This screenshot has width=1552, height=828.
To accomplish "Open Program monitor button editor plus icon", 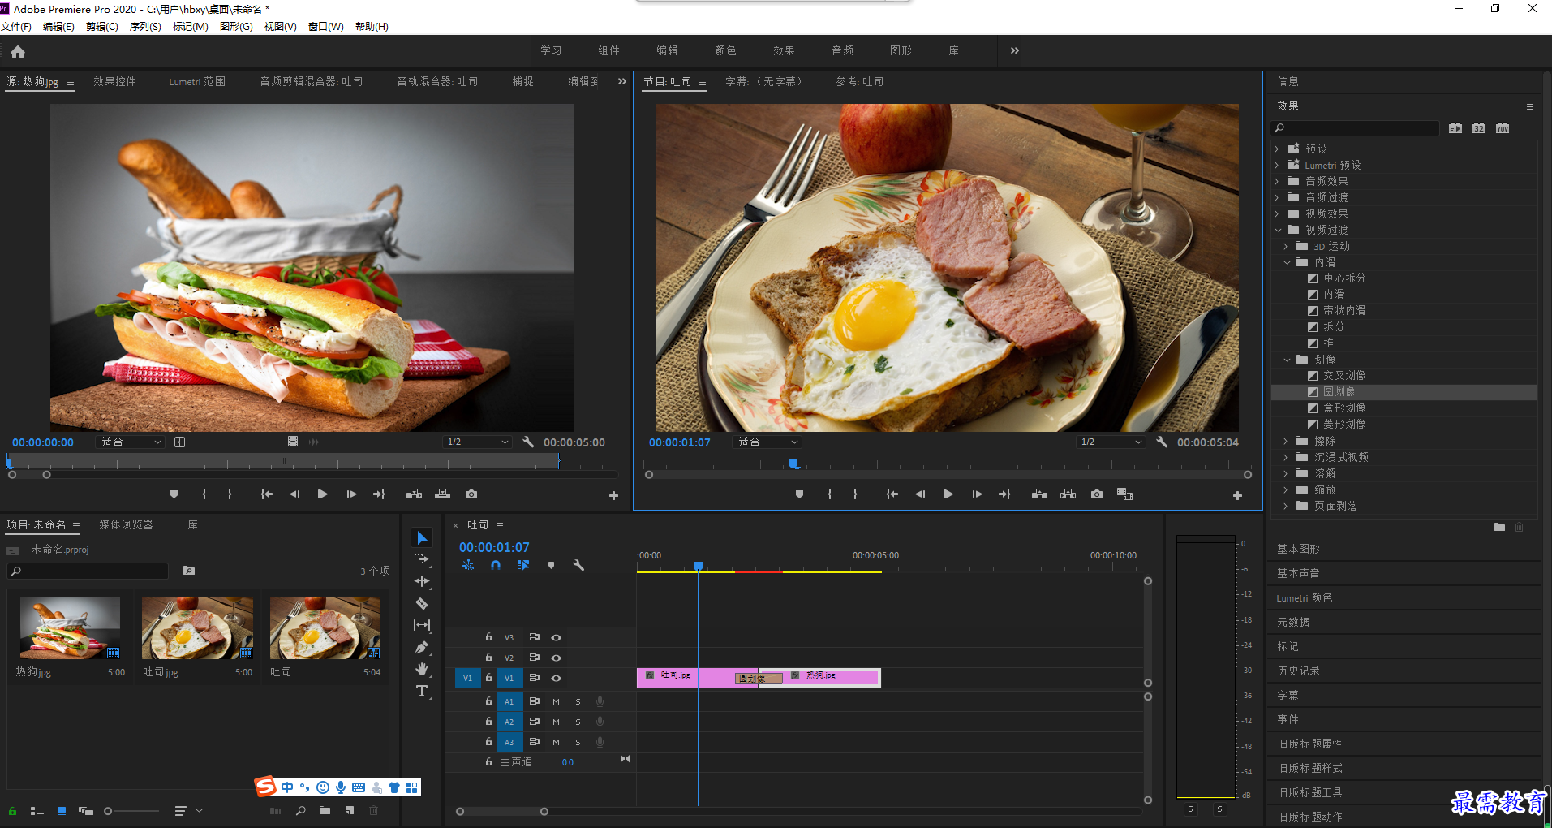I will point(1237,495).
